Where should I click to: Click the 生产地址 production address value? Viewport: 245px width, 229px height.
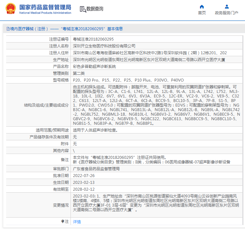[149, 60]
